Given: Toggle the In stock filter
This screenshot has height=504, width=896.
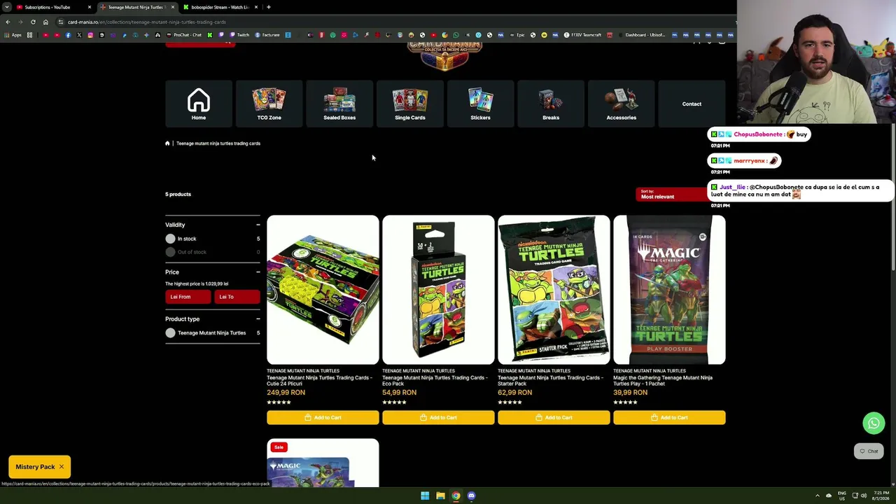Looking at the screenshot, I should point(170,239).
